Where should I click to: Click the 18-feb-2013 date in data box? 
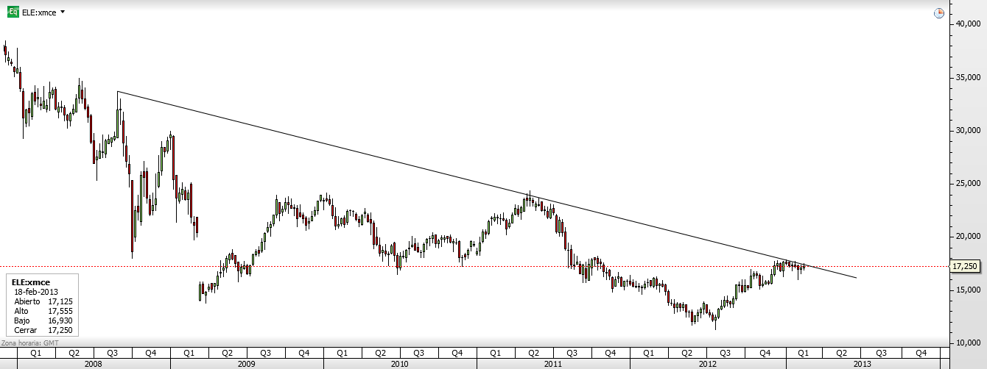click(36, 291)
